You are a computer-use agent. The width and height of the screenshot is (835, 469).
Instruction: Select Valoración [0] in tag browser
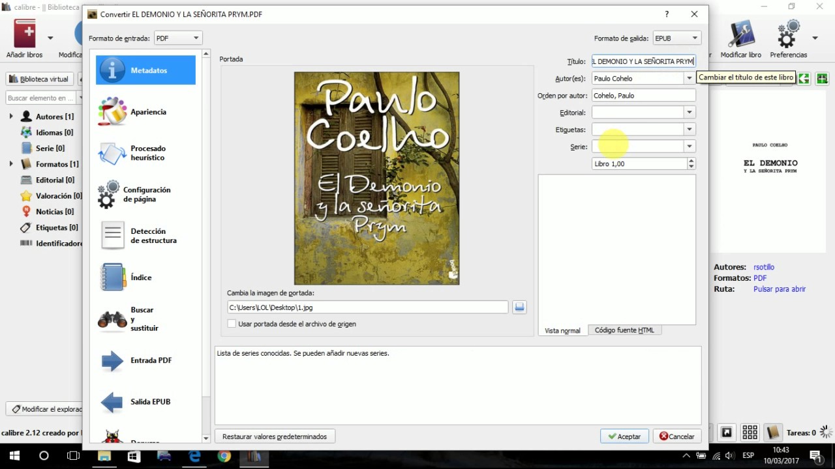click(51, 196)
